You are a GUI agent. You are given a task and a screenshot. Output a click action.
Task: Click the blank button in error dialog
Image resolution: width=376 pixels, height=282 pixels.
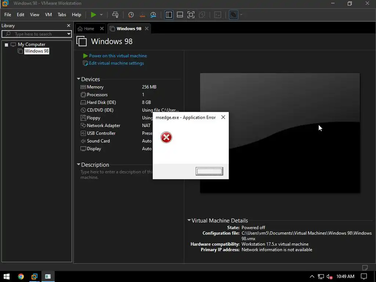pos(209,171)
